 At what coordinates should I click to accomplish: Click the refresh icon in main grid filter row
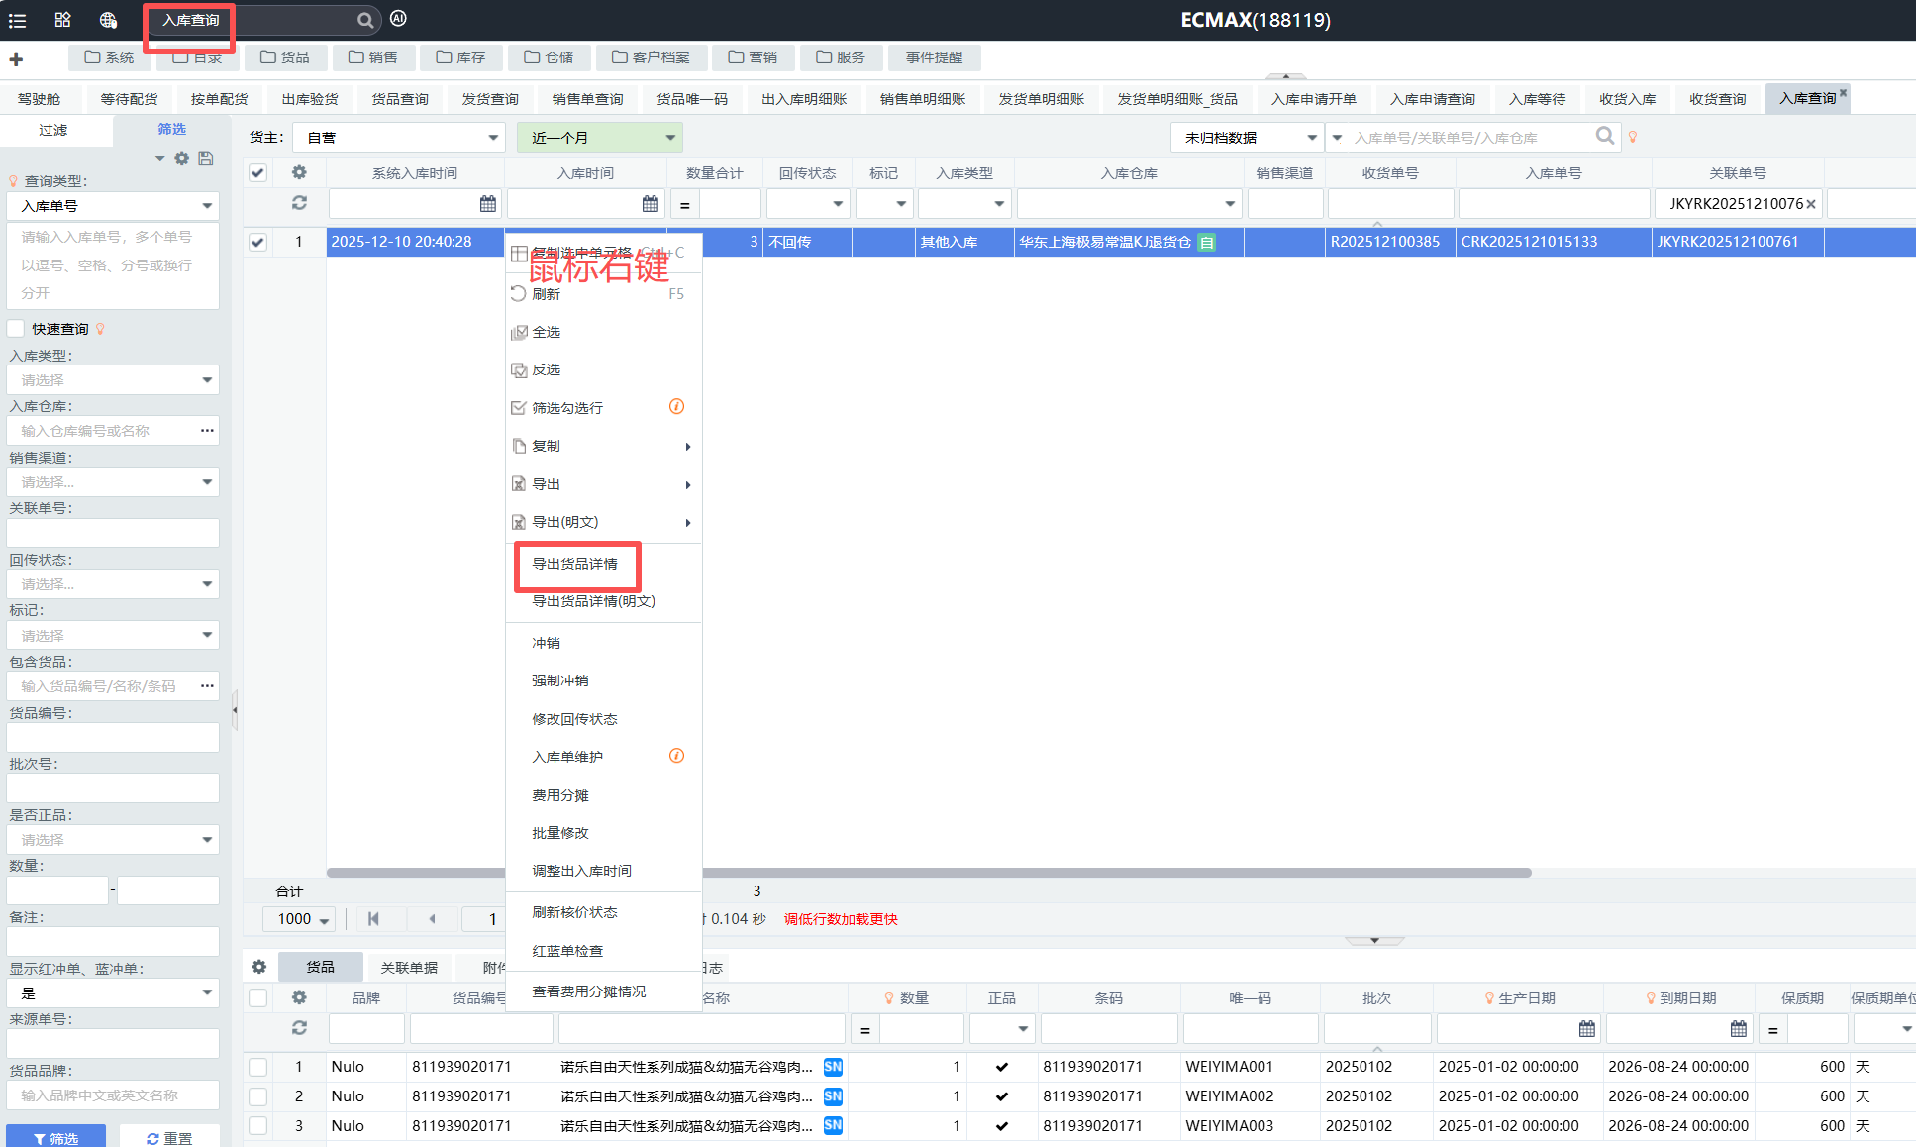coord(299,203)
